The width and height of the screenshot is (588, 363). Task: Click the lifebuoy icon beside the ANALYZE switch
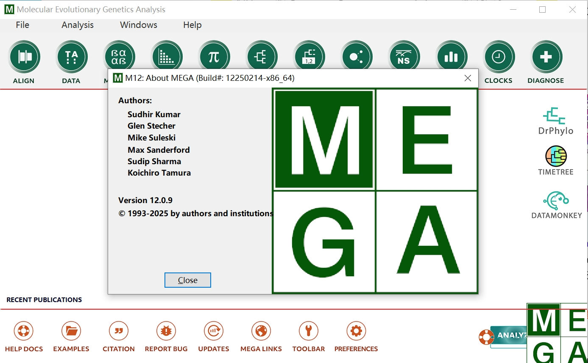[487, 337]
